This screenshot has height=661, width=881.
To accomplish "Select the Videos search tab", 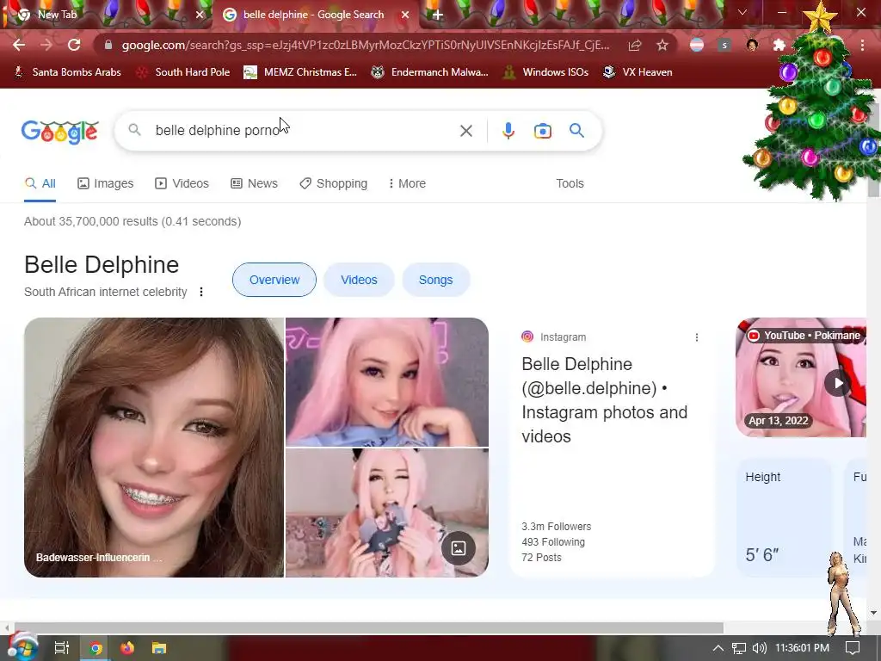I will 182,183.
